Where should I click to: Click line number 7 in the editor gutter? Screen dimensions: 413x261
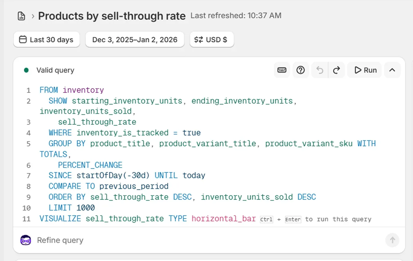pos(28,175)
